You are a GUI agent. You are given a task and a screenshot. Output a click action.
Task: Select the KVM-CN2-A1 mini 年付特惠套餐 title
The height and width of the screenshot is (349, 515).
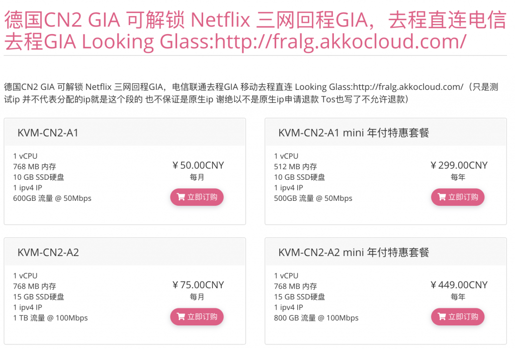[354, 133]
